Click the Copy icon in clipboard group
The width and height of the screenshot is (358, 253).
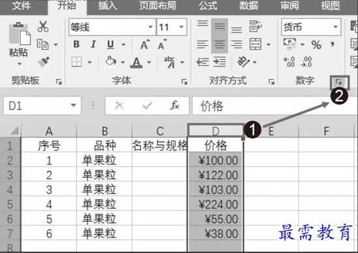pyautogui.click(x=42, y=44)
